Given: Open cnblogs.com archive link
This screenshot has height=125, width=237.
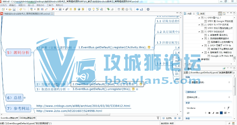Looking at the screenshot, I should (83, 106).
